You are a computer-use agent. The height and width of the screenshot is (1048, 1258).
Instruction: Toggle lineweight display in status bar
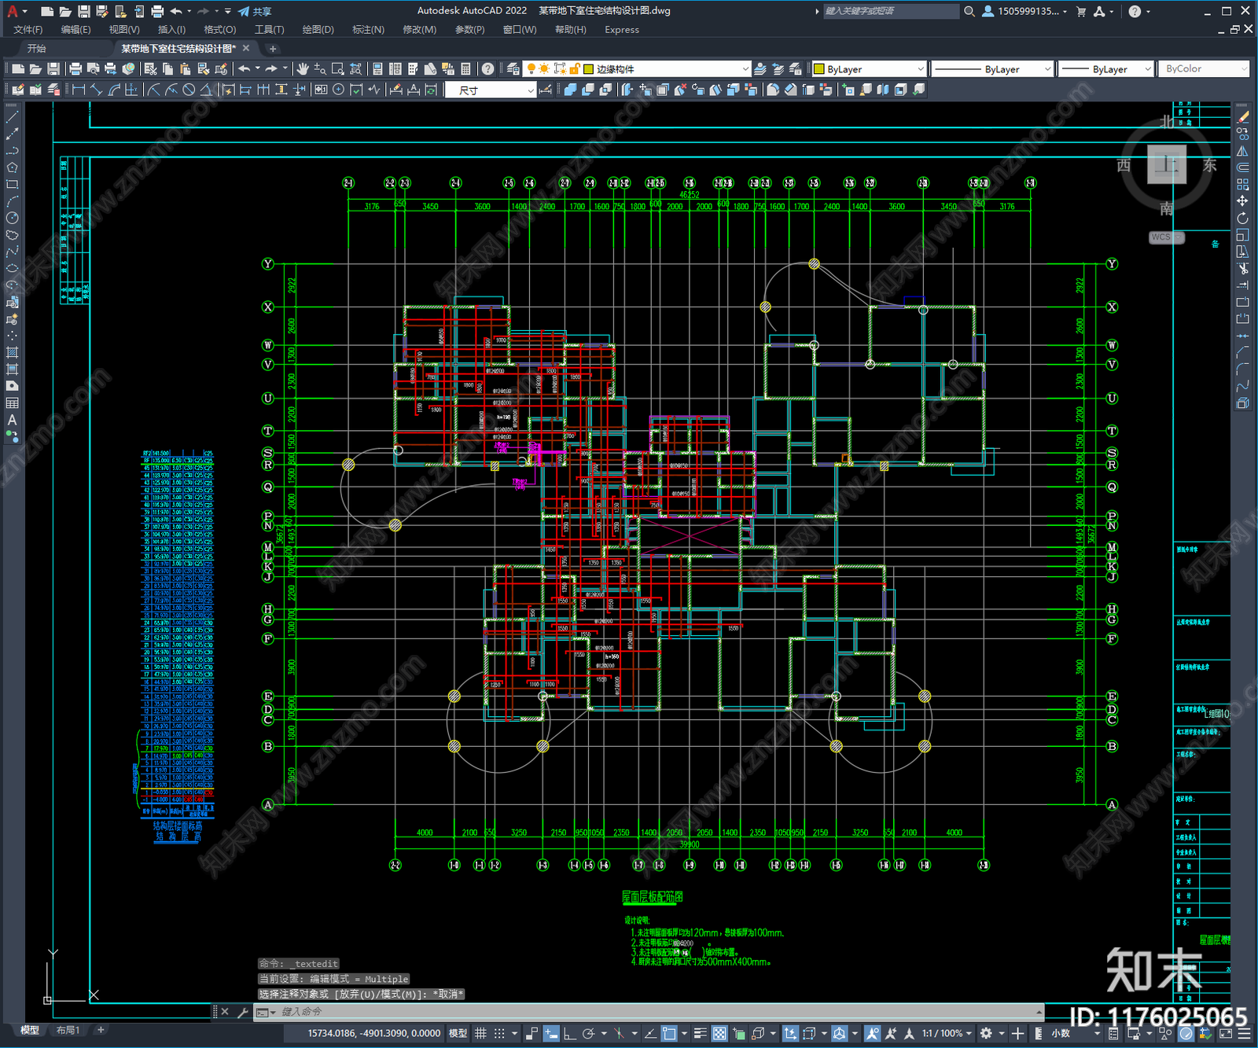[700, 1033]
